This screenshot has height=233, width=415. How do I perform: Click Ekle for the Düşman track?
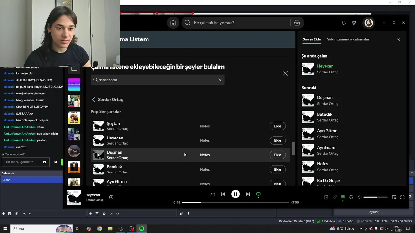click(278, 155)
